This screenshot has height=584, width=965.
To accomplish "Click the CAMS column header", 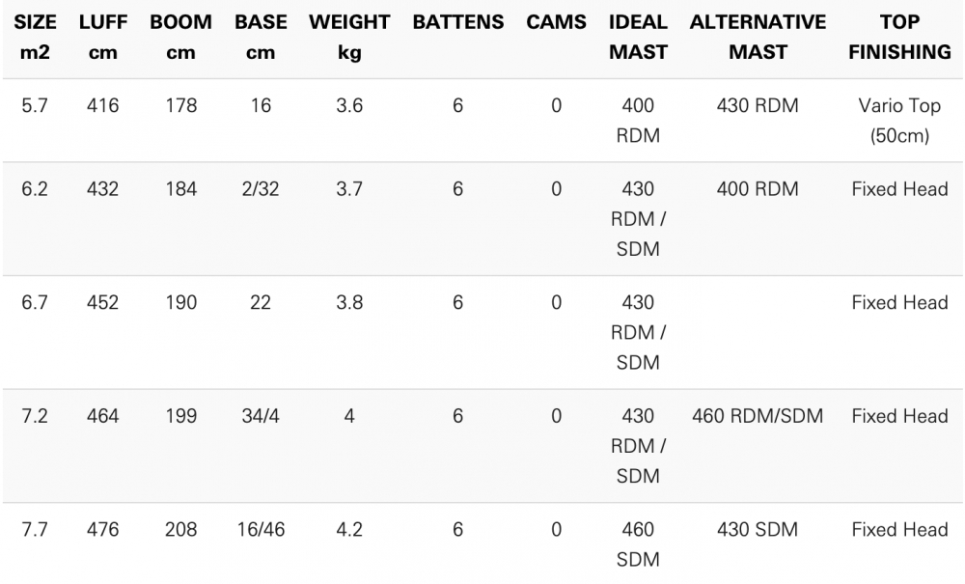I will point(557,22).
